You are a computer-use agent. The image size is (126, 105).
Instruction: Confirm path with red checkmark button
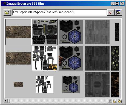coord(111,12)
